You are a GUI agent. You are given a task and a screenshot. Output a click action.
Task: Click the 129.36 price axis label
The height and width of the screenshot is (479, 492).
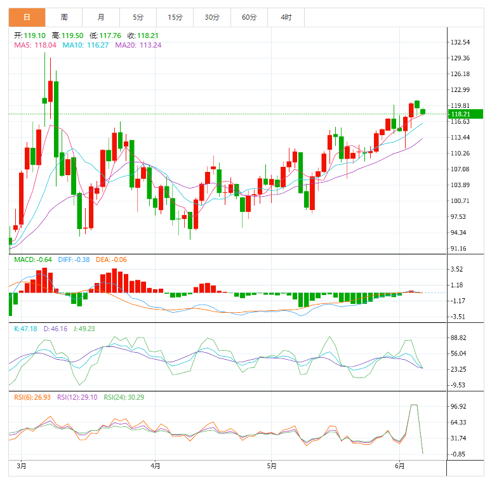[x=460, y=58]
